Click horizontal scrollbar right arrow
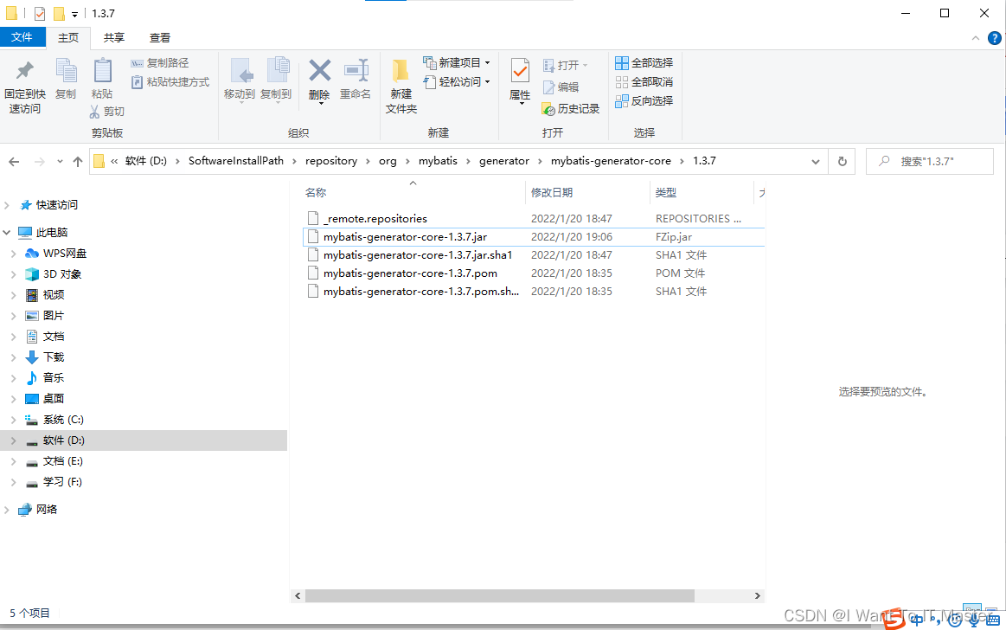This screenshot has width=1006, height=630. (x=757, y=596)
